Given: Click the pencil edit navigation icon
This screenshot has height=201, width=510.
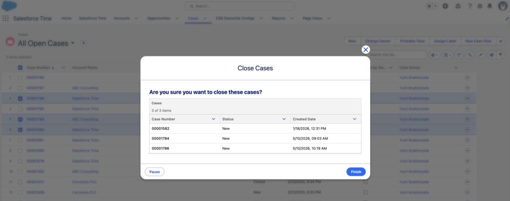Looking at the screenshot, I should [x=507, y=19].
